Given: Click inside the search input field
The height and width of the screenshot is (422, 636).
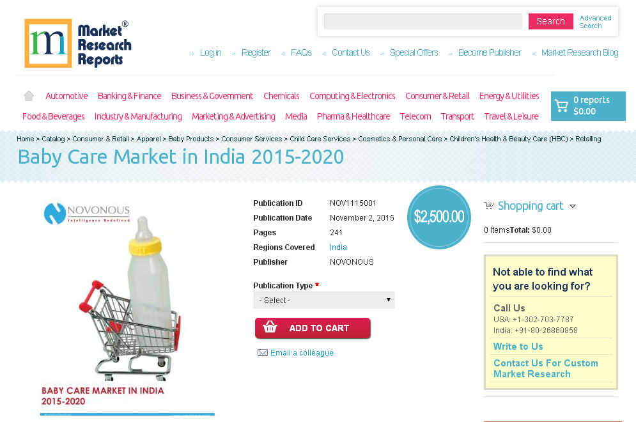Looking at the screenshot, I should 422,21.
